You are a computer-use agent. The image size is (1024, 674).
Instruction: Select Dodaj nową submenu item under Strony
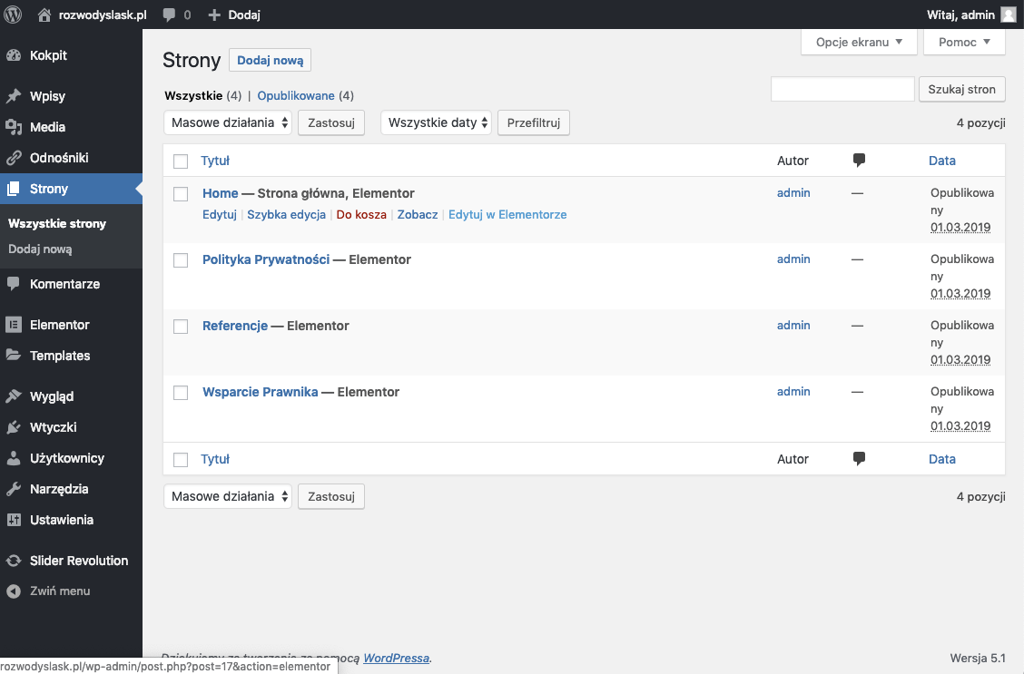click(40, 249)
